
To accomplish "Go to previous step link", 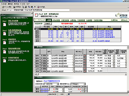I will (114, 20).
